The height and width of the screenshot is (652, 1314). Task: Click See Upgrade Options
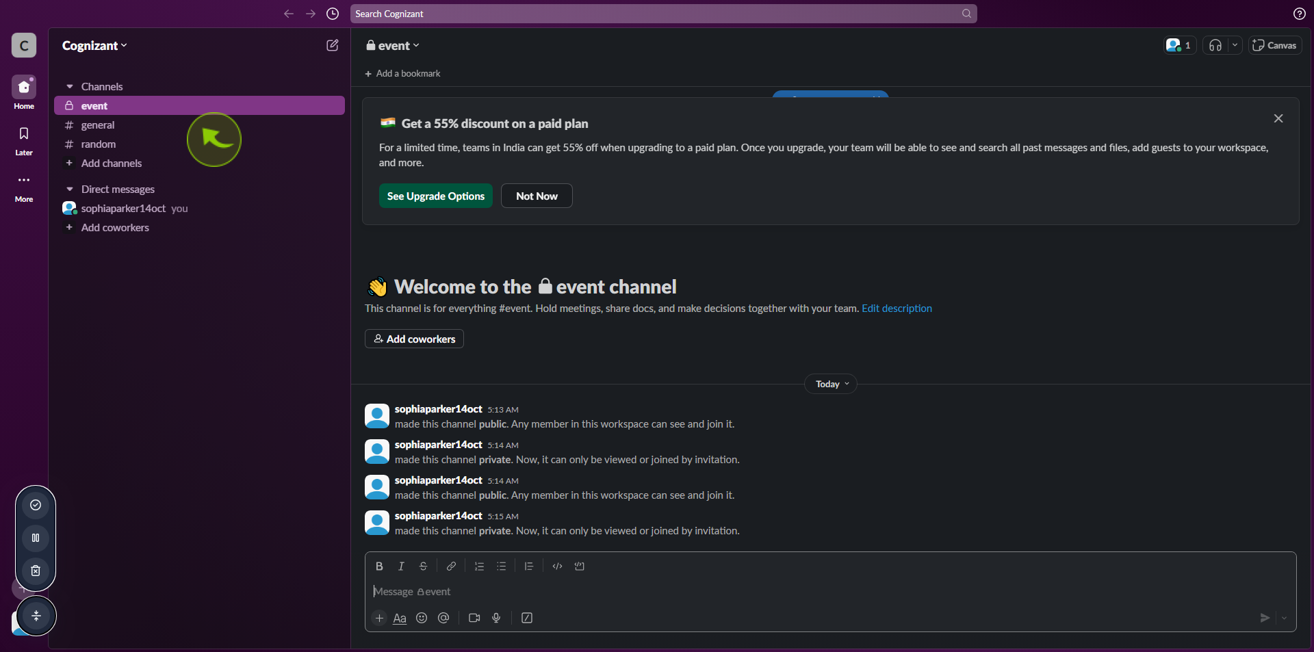pos(436,196)
